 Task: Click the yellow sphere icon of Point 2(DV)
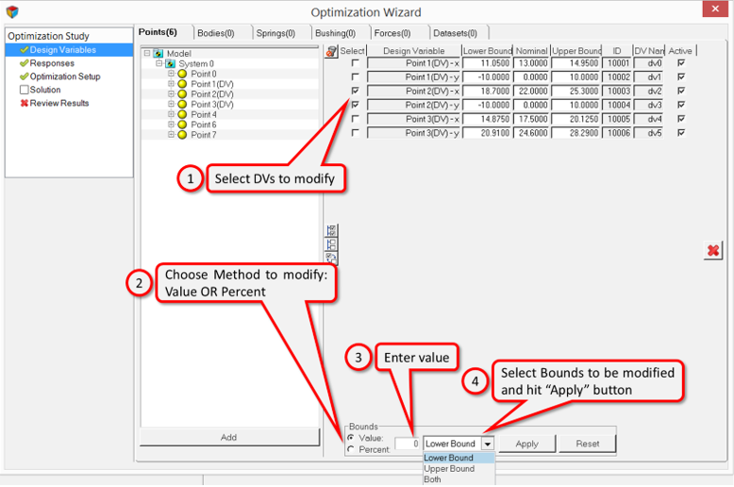tap(183, 94)
